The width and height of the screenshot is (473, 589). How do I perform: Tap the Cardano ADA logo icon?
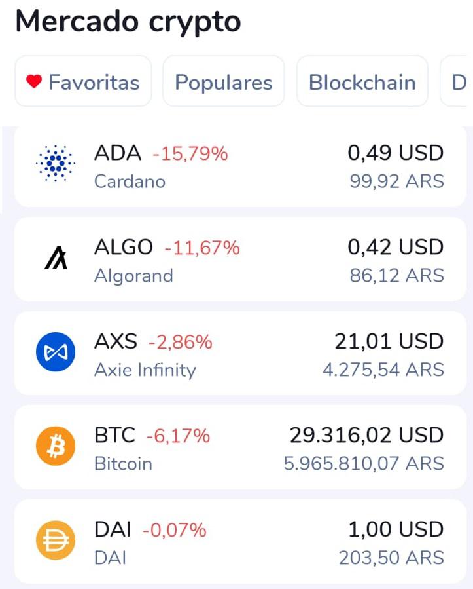point(56,163)
